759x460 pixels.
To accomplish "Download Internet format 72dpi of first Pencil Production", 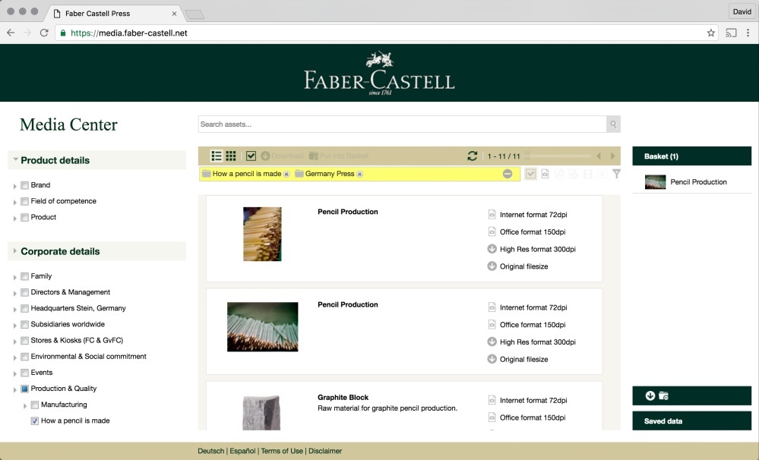I will (527, 214).
